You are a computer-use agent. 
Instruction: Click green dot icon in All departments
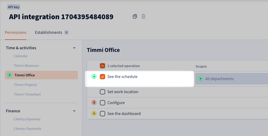click(200, 79)
